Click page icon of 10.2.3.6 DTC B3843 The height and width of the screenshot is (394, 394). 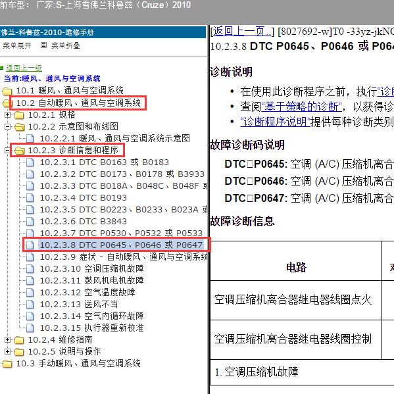click(x=30, y=222)
